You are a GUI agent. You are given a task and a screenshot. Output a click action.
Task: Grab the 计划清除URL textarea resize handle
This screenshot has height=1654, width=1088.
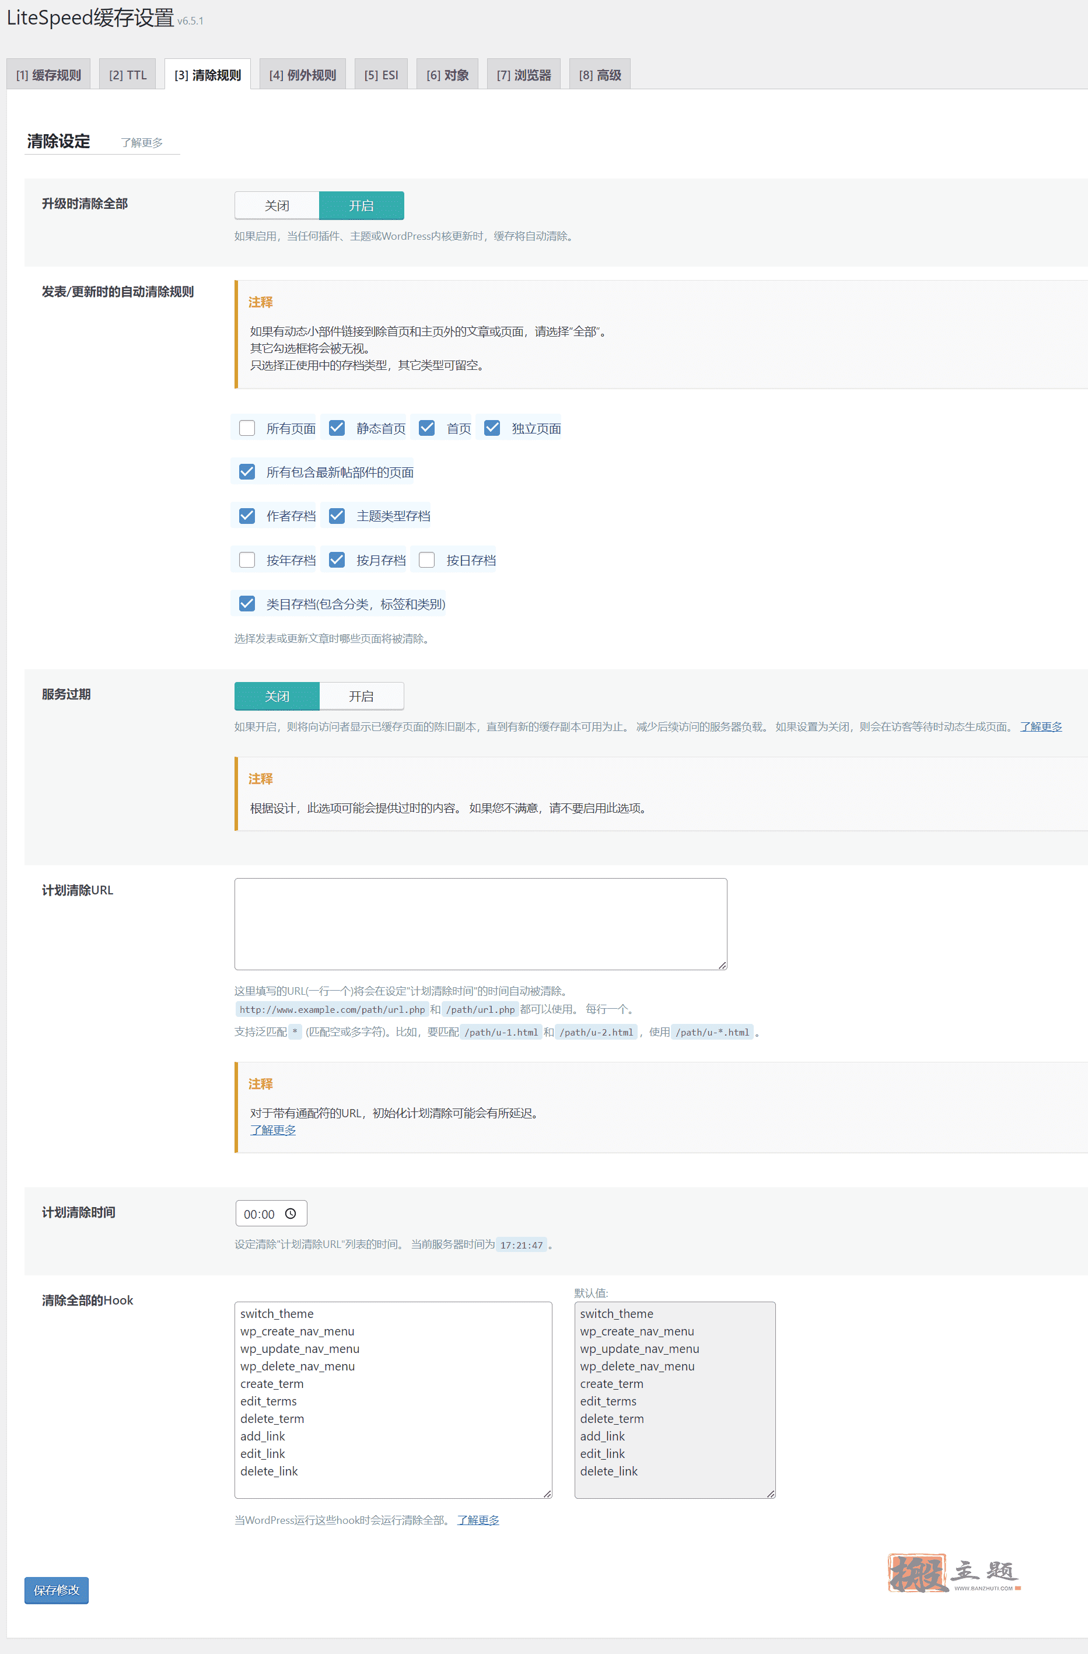coord(723,966)
